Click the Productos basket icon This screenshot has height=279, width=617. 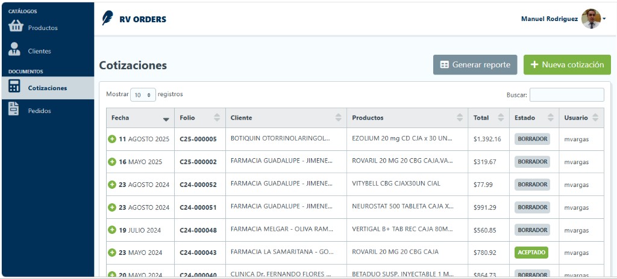[x=16, y=26]
